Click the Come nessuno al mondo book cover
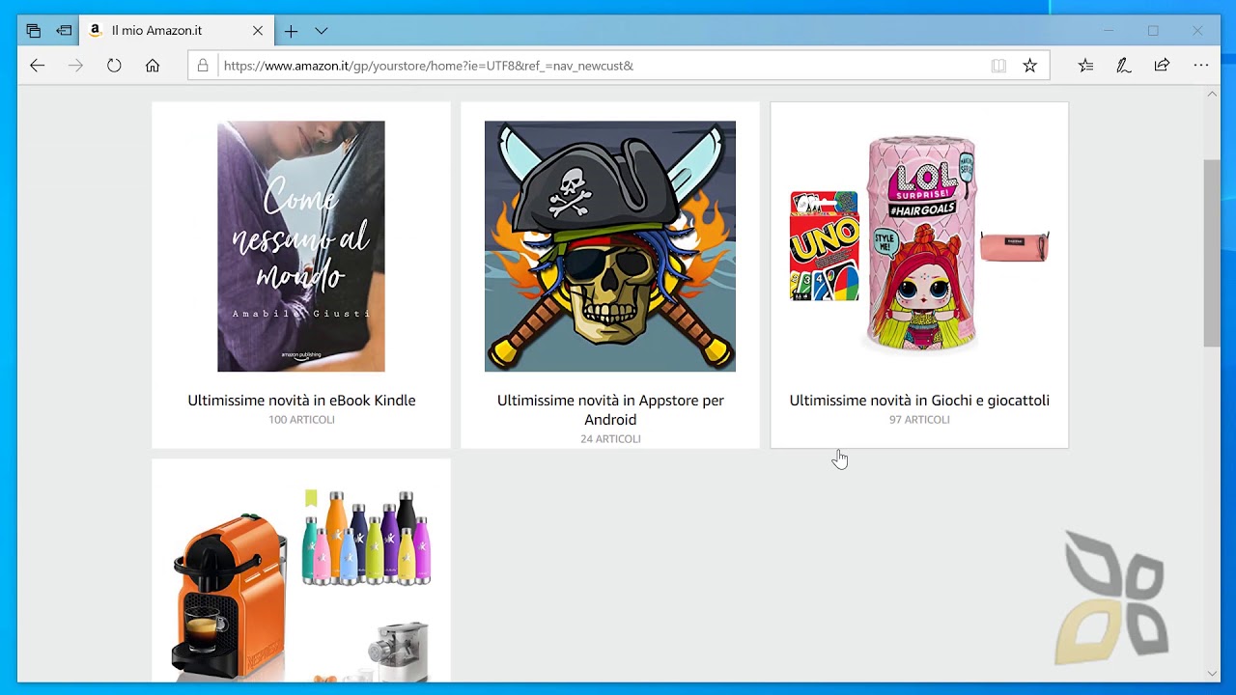The image size is (1236, 695). [x=301, y=246]
